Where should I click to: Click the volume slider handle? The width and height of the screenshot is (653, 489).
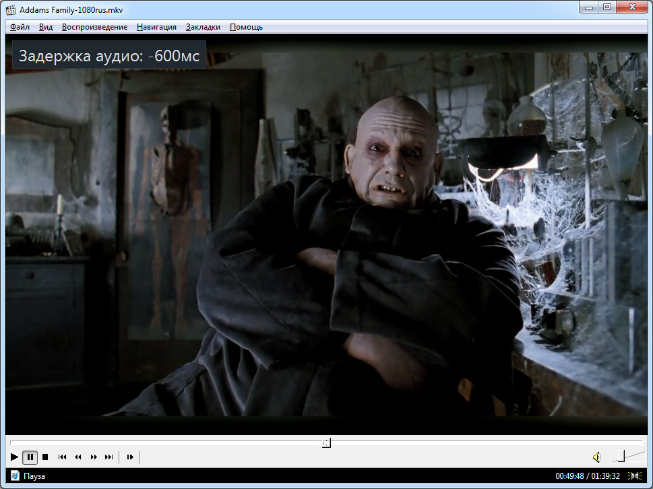(x=621, y=457)
